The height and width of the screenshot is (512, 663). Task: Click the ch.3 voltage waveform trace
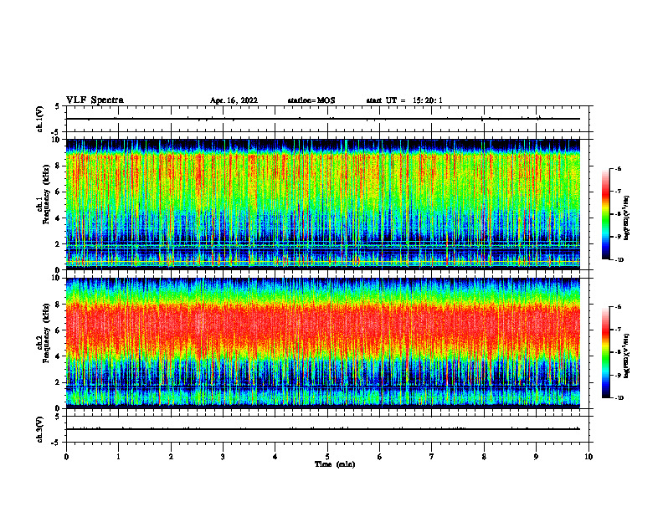pyautogui.click(x=323, y=429)
